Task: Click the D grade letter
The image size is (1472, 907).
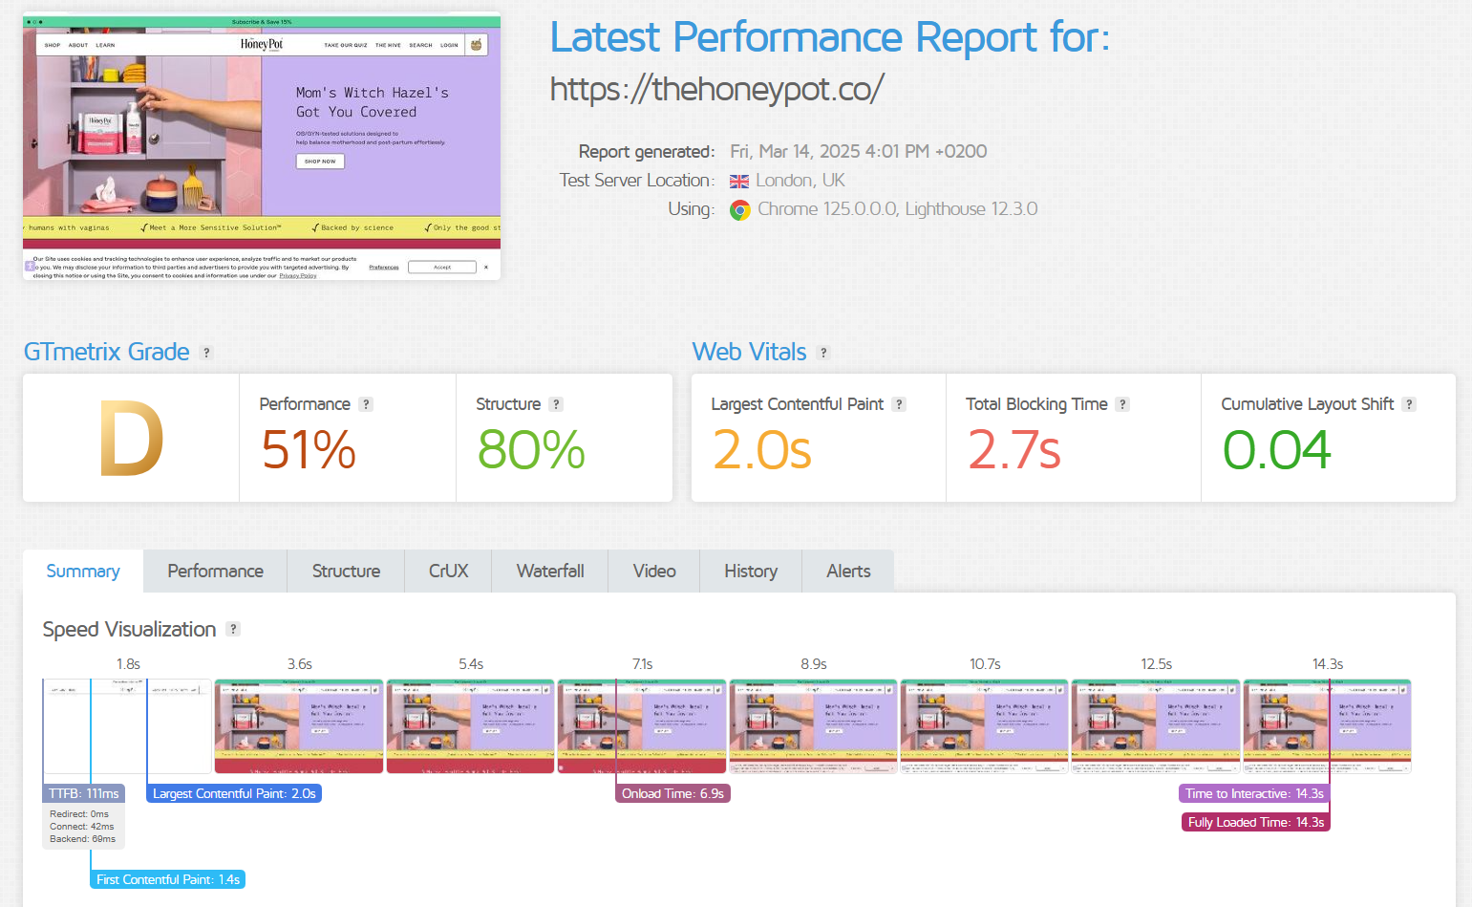Action: point(132,439)
